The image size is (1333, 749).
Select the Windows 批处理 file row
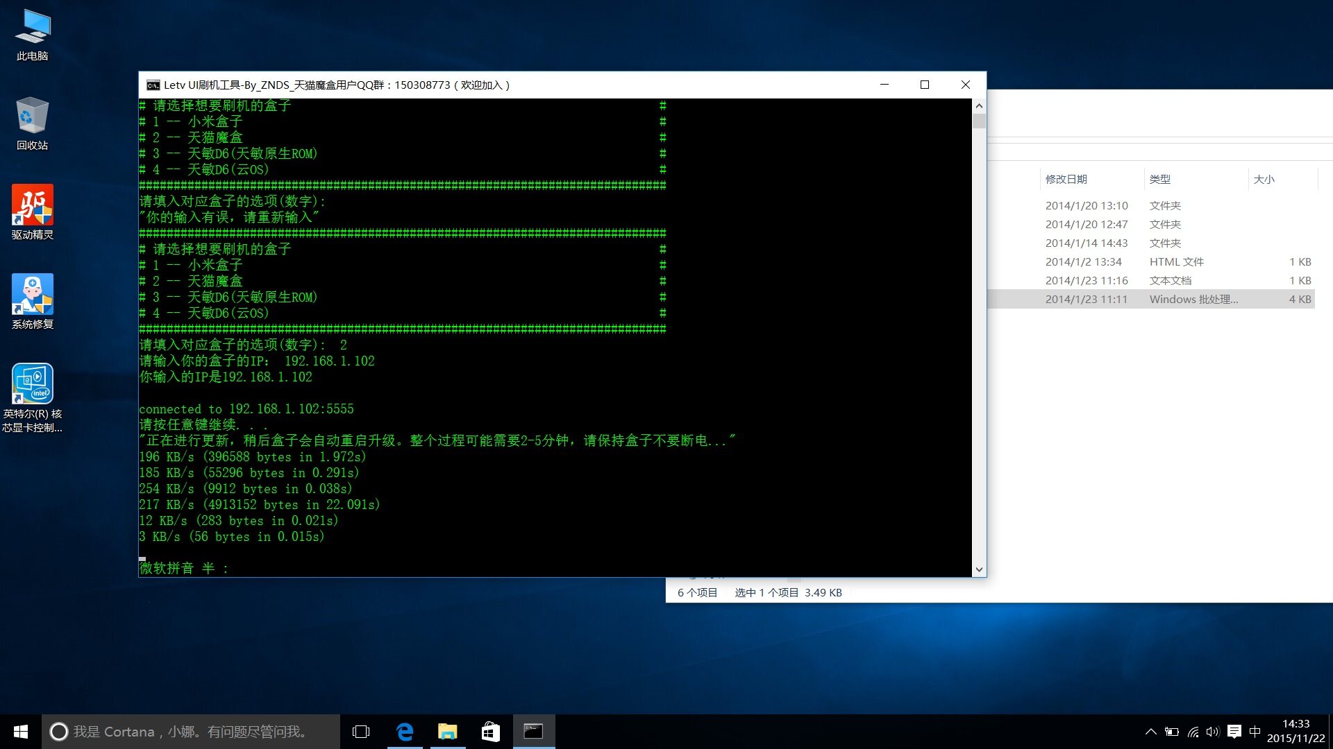1151,299
